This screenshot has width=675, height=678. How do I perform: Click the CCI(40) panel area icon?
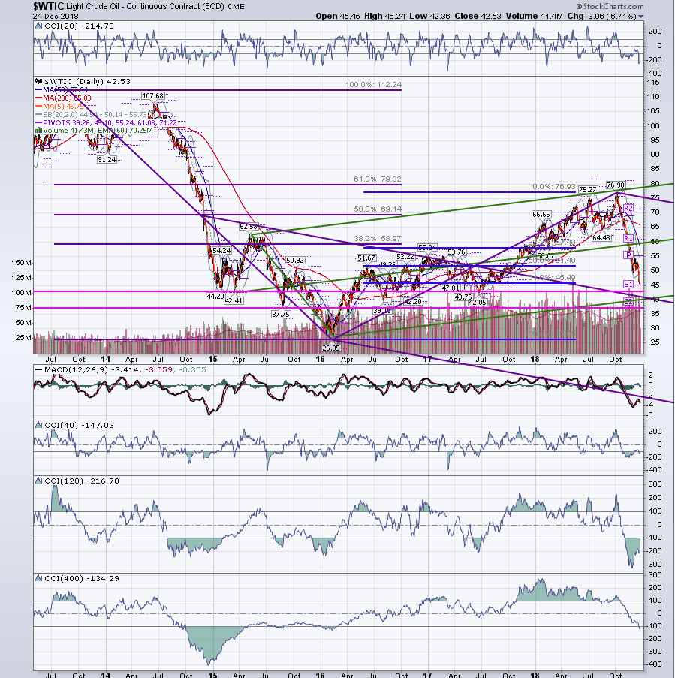pos(38,426)
